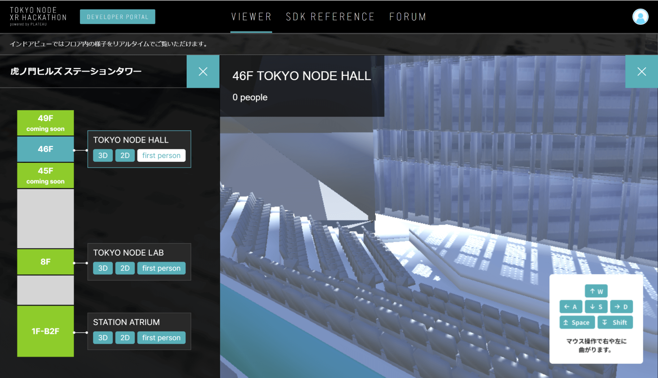Select 2D view for TOKYO NODE LAB
658x378 pixels.
(125, 268)
